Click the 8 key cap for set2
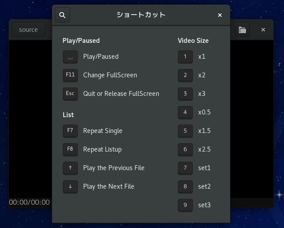 coord(185,187)
